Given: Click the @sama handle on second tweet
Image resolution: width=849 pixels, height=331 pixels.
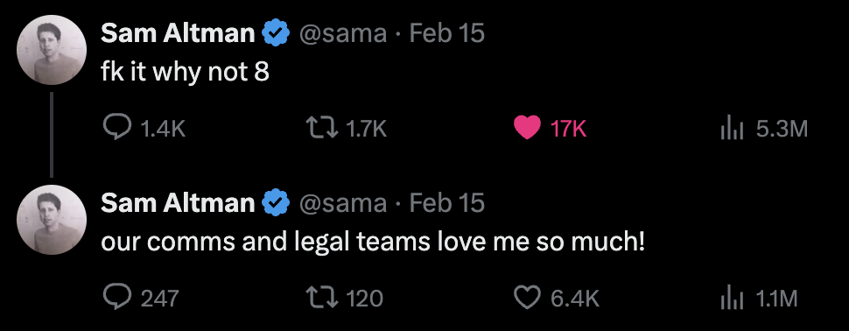Looking at the screenshot, I should (x=343, y=204).
